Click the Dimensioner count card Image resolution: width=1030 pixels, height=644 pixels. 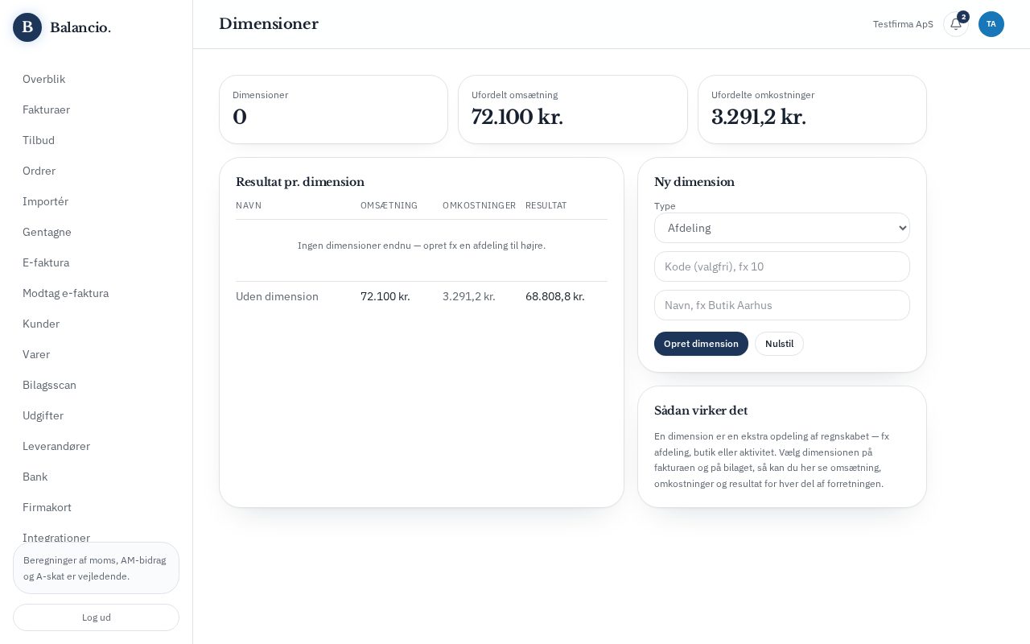click(333, 109)
